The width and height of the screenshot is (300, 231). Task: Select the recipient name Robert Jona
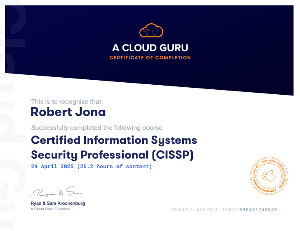(68, 112)
